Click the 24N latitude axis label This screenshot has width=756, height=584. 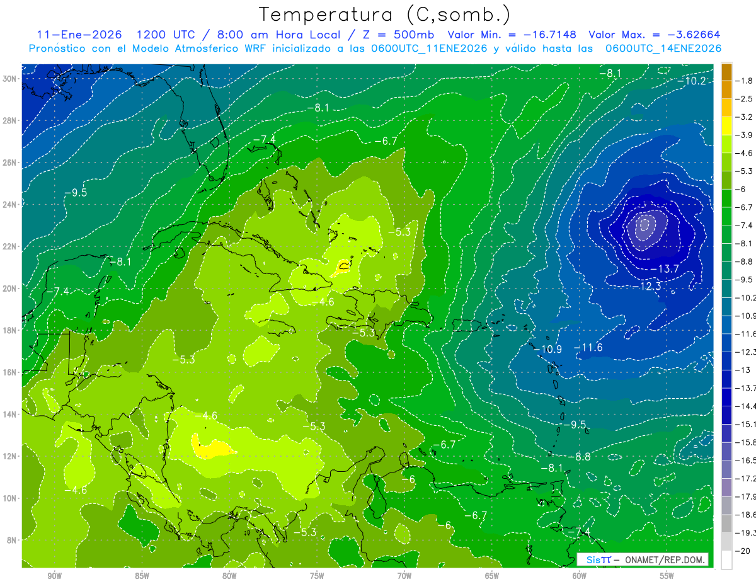coord(11,205)
